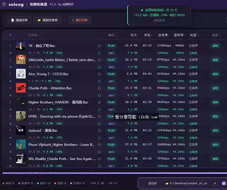Click album cover of Aioz_Young 7 - COCO.flac

tap(21, 74)
